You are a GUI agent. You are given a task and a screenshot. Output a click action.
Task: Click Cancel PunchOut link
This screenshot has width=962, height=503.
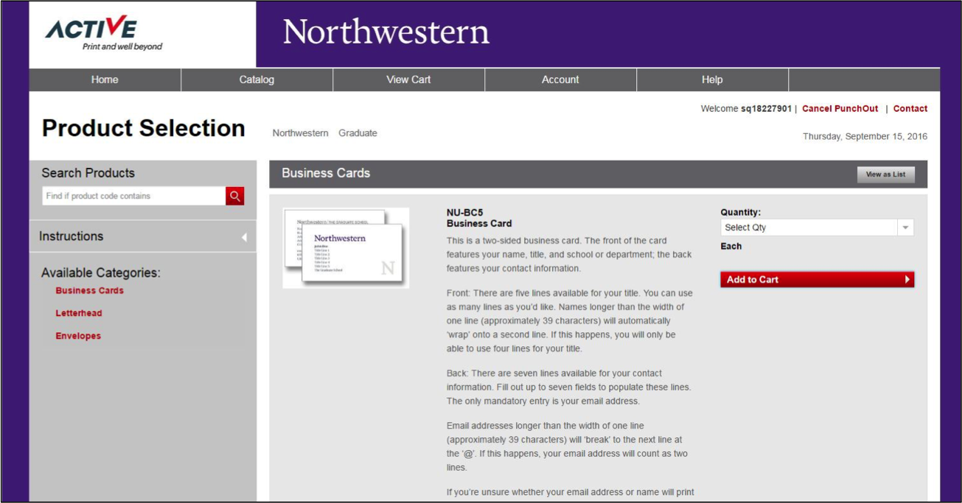point(840,108)
